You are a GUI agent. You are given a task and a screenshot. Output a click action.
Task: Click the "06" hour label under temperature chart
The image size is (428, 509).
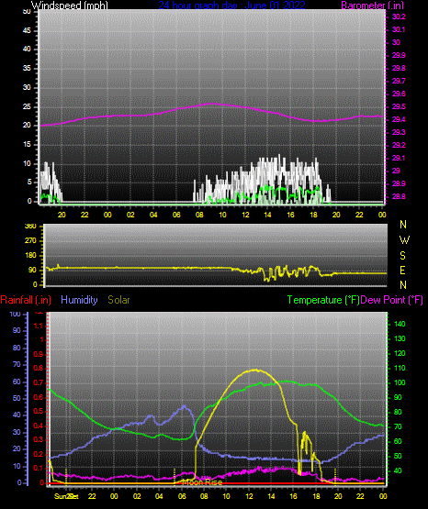pos(181,496)
